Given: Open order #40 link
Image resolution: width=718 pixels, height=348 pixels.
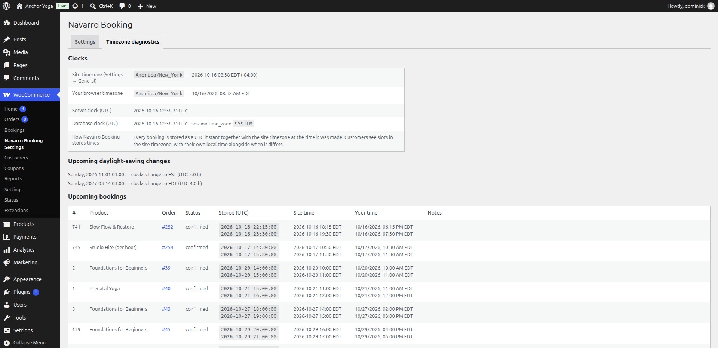Looking at the screenshot, I should (x=166, y=289).
